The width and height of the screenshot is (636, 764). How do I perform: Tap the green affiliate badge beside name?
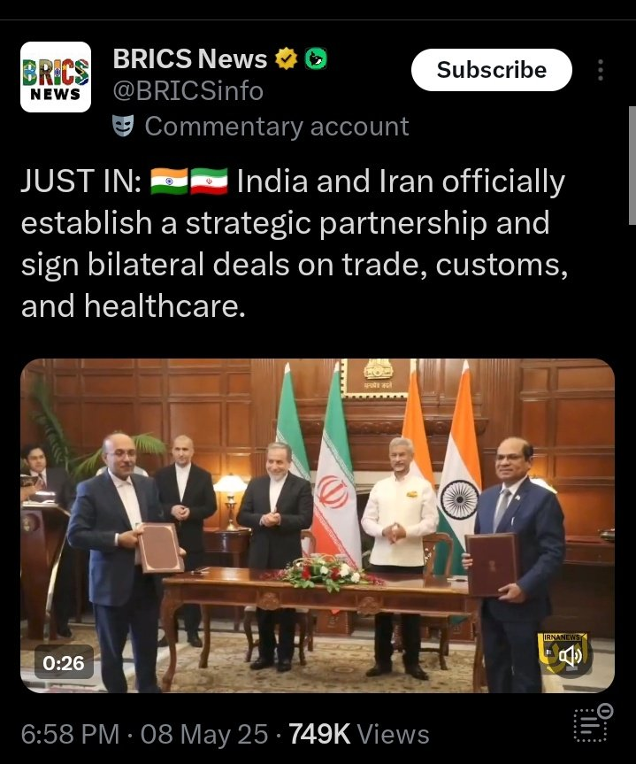click(316, 59)
